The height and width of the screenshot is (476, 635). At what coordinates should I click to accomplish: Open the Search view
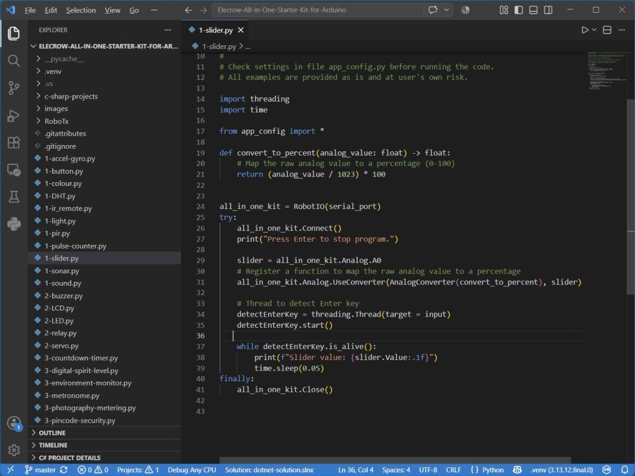pyautogui.click(x=14, y=61)
